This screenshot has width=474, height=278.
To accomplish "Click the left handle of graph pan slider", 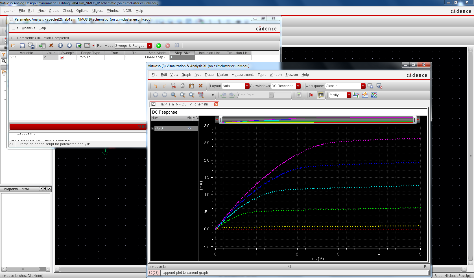I will point(220,120).
